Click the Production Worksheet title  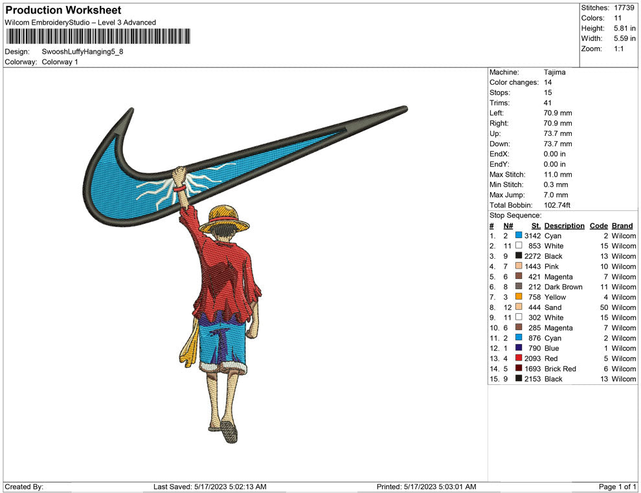[63, 10]
